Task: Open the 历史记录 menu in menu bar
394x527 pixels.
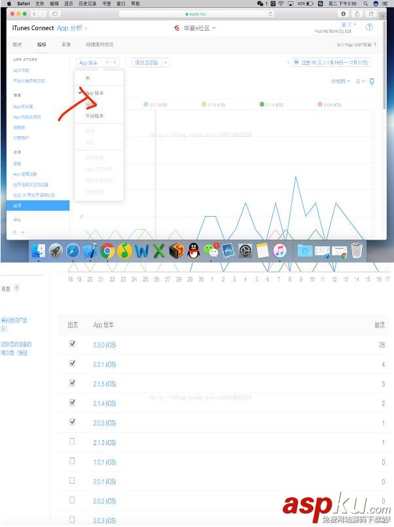Action: tap(87, 3)
